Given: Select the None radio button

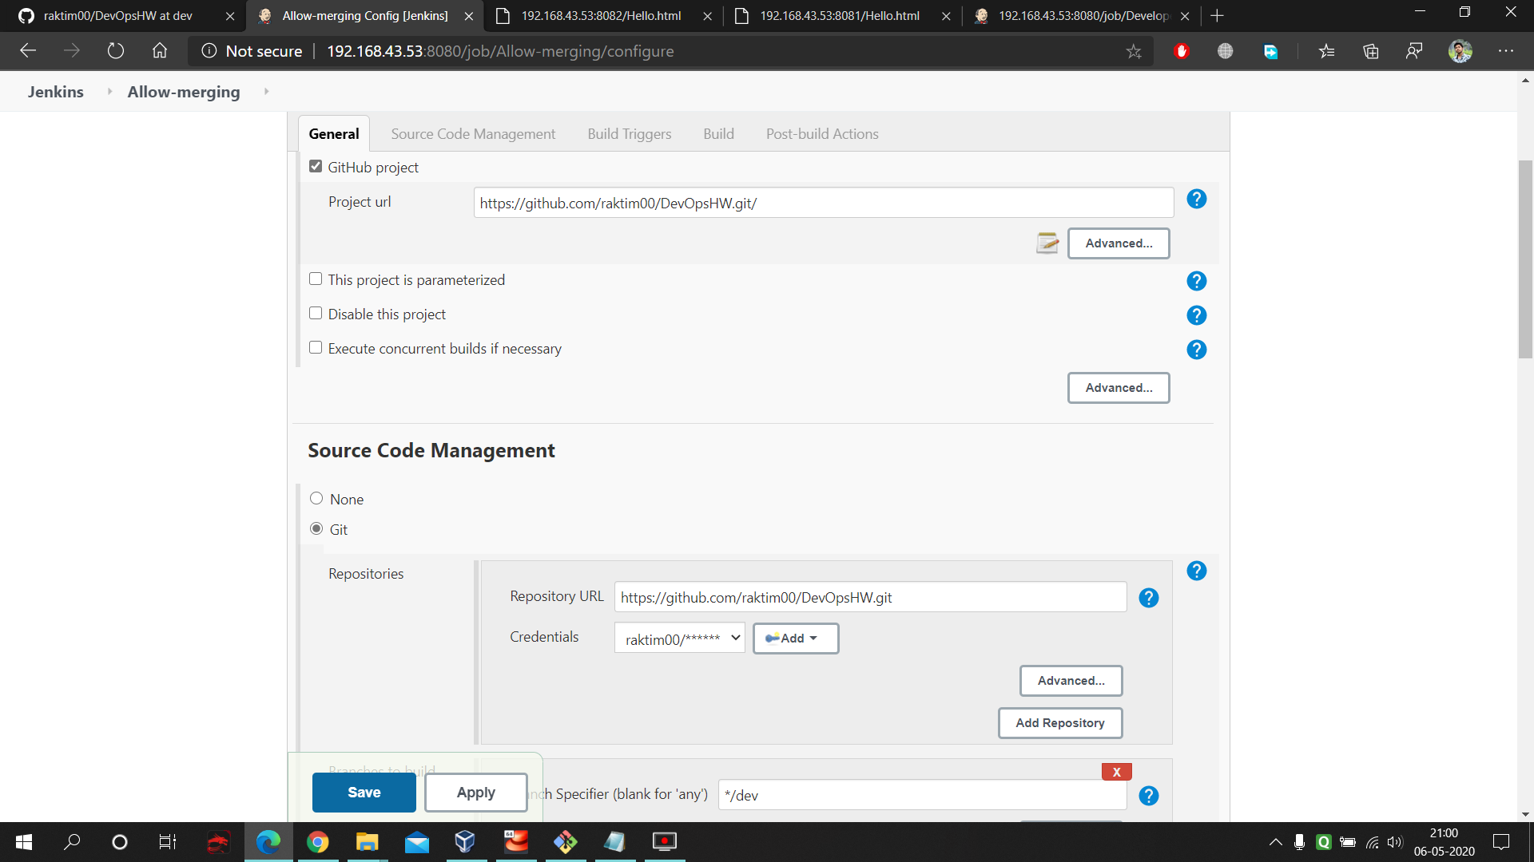Looking at the screenshot, I should pos(316,498).
